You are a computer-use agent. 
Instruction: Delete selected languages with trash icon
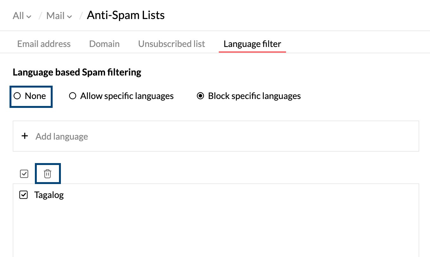click(47, 174)
